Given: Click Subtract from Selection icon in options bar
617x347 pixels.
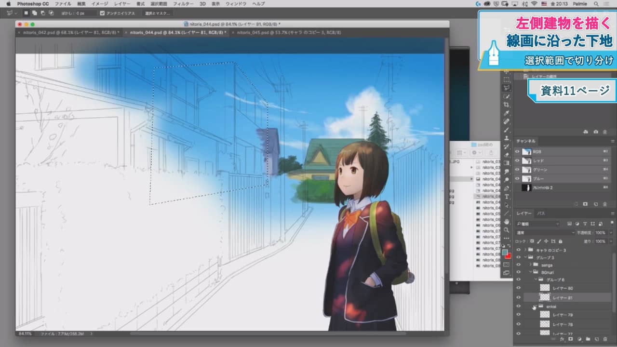Looking at the screenshot, I should [x=43, y=13].
